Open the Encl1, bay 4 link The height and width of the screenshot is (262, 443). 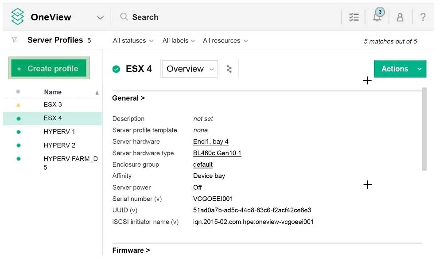tap(211, 141)
